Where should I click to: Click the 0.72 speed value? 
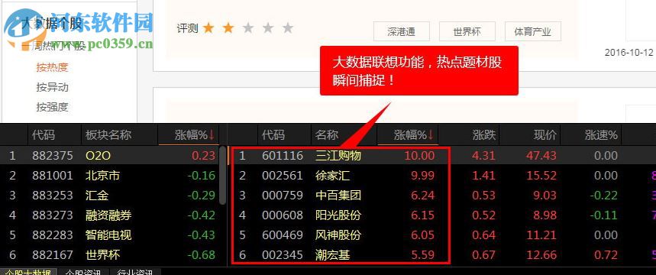pyautogui.click(x=606, y=254)
